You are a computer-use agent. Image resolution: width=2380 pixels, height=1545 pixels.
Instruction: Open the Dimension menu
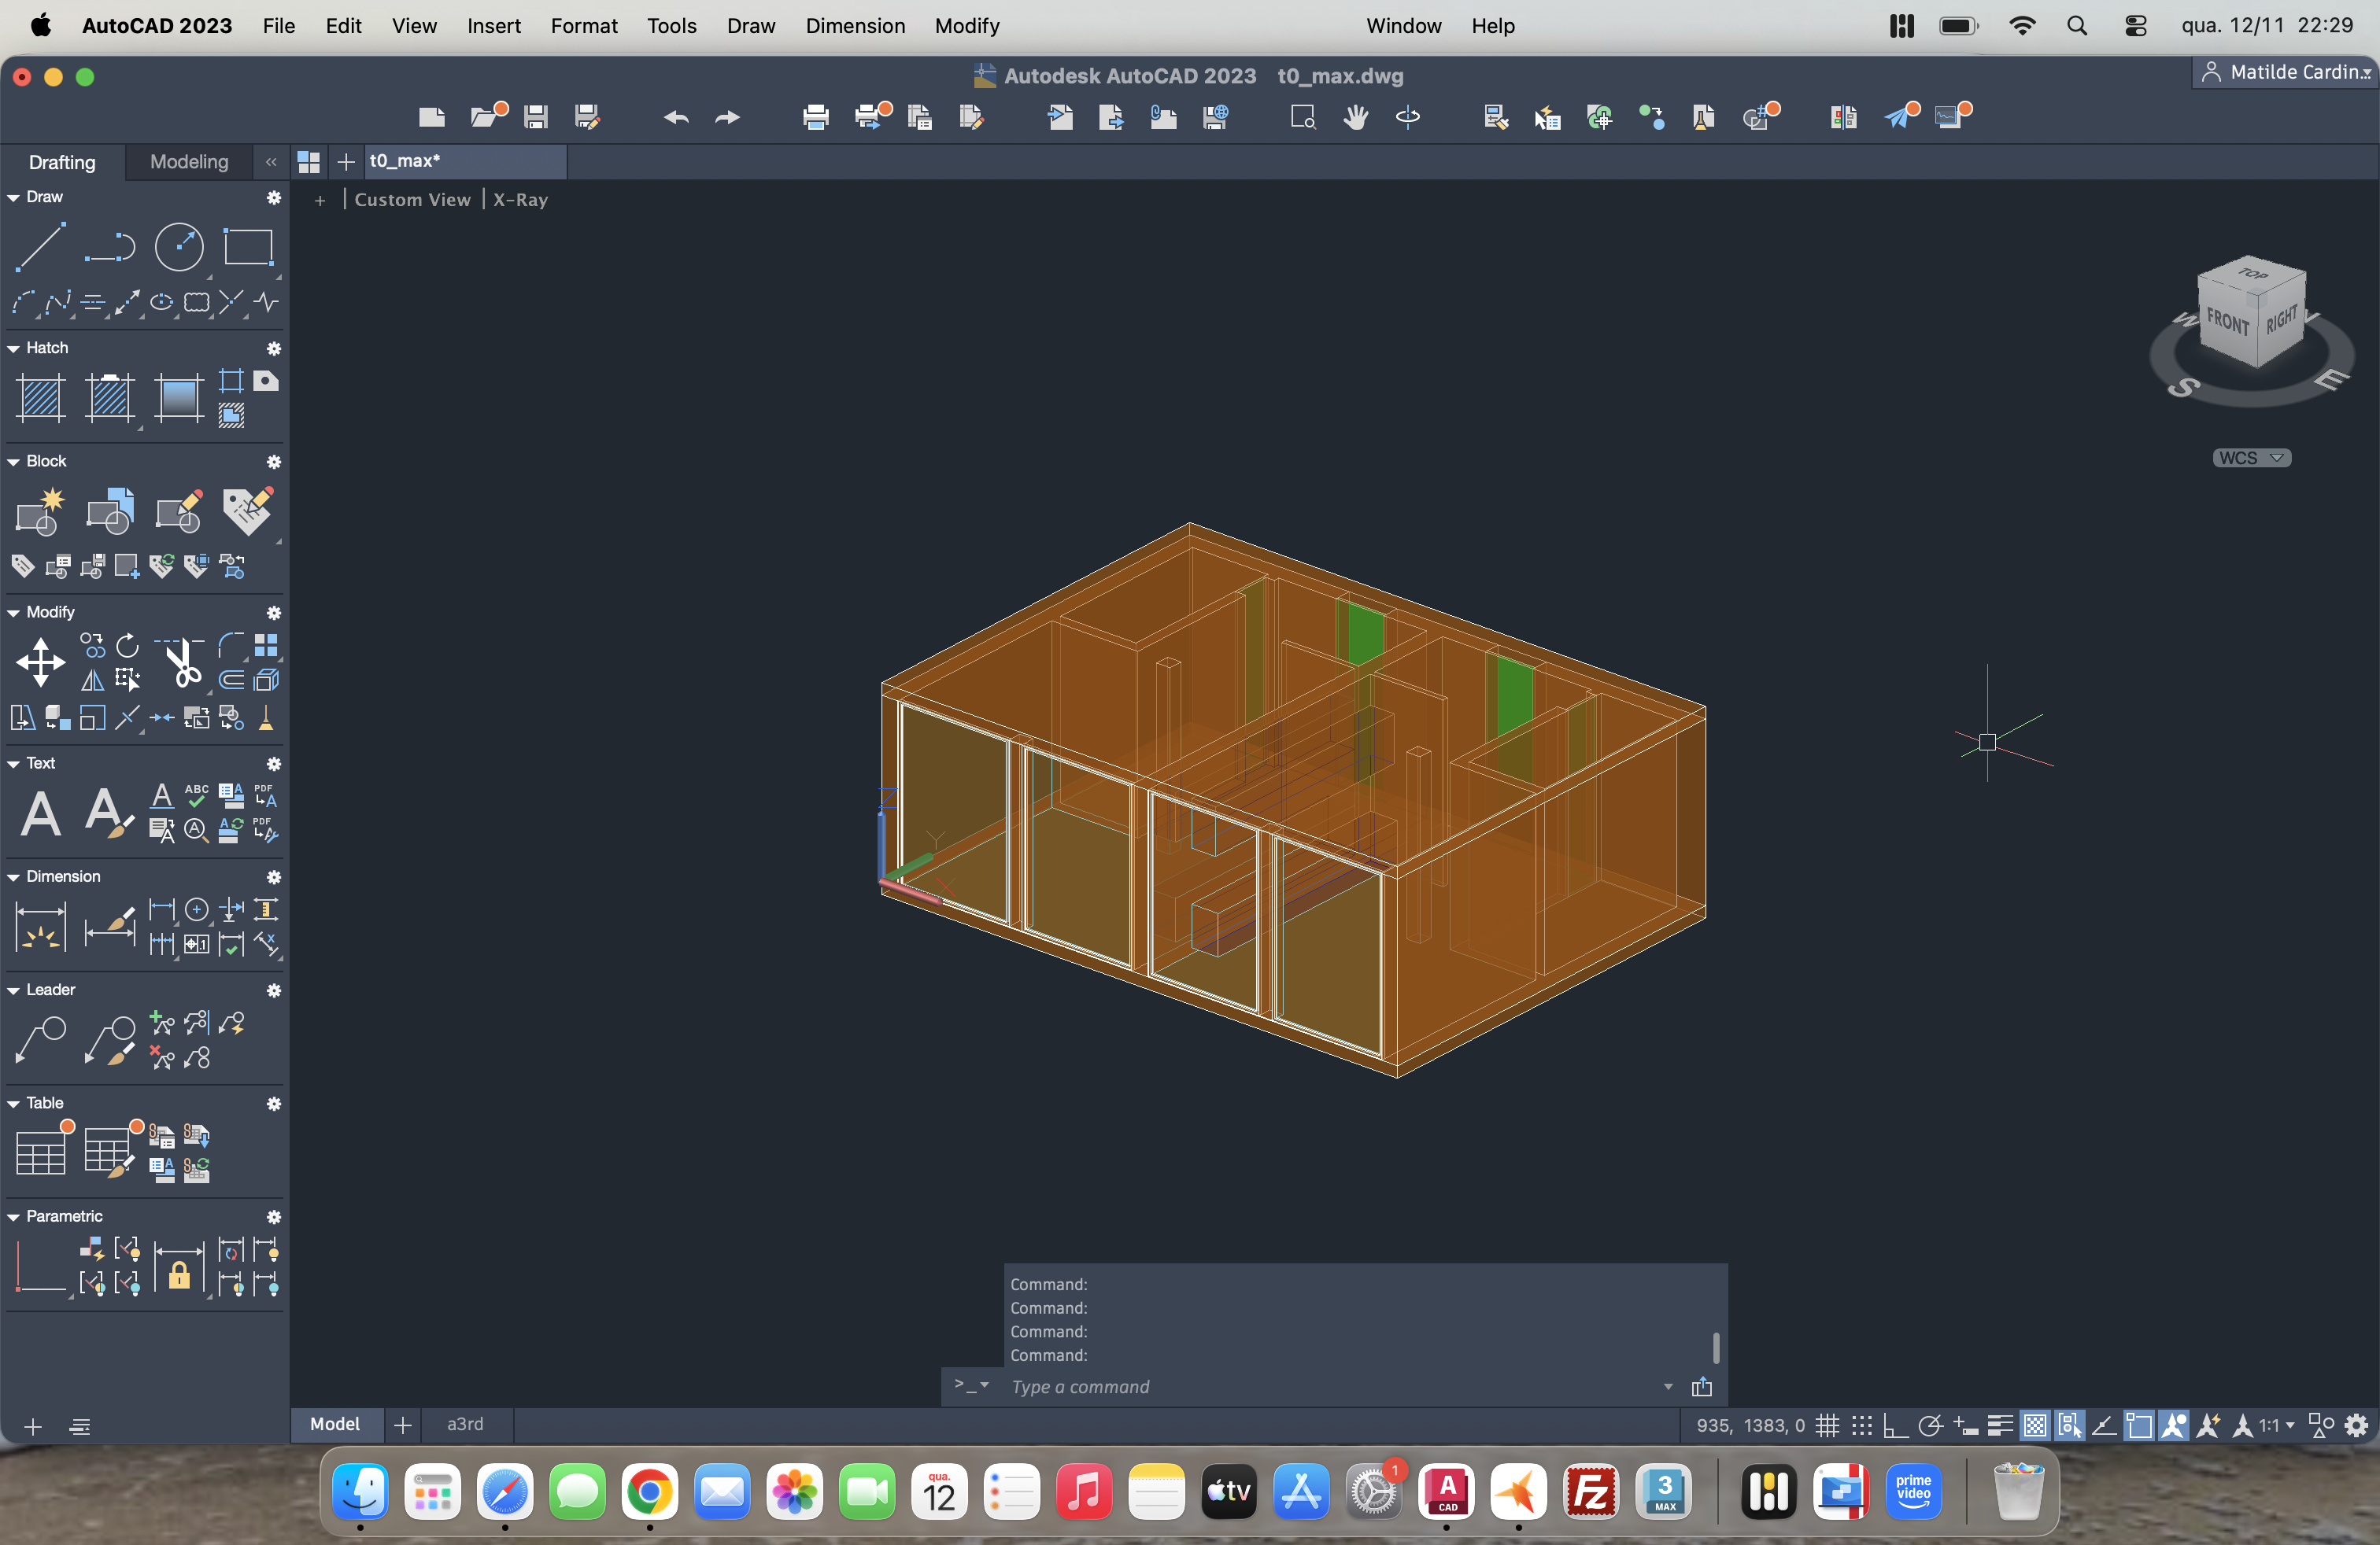click(x=854, y=26)
